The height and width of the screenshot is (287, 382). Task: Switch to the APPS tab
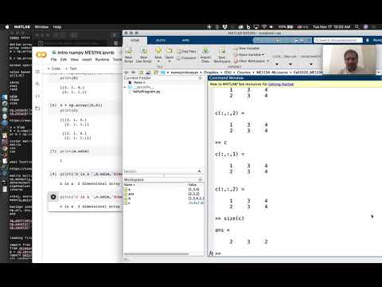tap(185, 40)
